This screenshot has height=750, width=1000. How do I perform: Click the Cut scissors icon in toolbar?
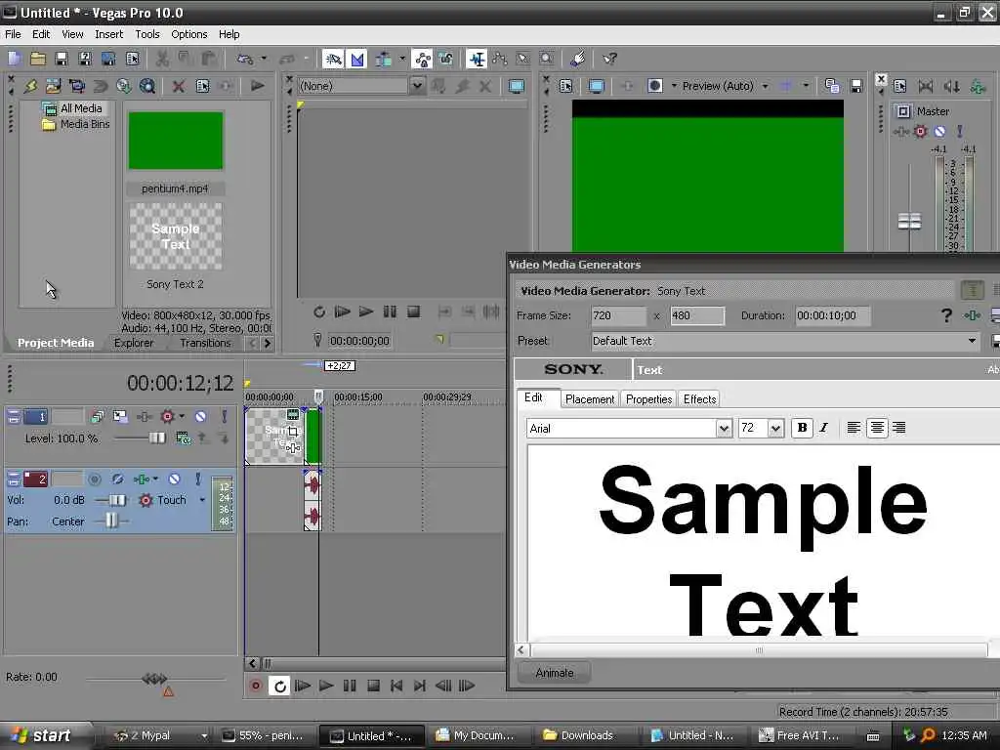(x=163, y=59)
